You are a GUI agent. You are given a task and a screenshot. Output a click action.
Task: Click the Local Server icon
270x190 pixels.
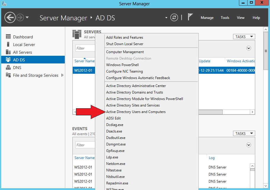(8, 44)
